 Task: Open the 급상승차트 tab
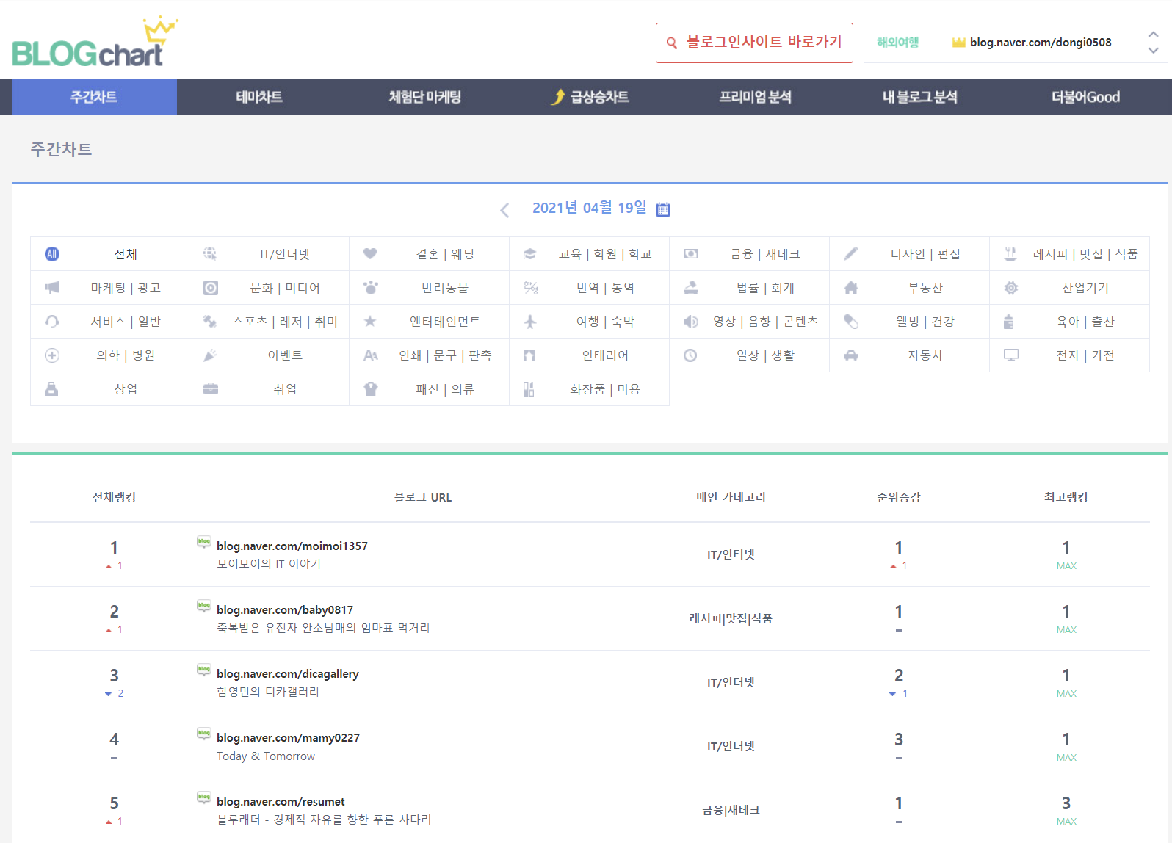tap(590, 97)
